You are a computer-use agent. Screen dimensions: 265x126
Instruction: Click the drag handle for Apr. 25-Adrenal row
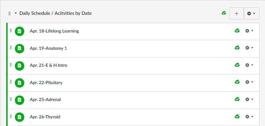coord(11,99)
